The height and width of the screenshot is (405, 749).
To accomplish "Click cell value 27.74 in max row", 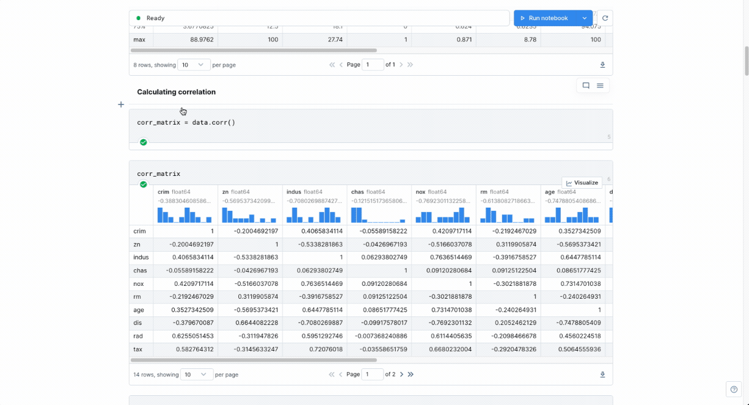I will tap(336, 40).
